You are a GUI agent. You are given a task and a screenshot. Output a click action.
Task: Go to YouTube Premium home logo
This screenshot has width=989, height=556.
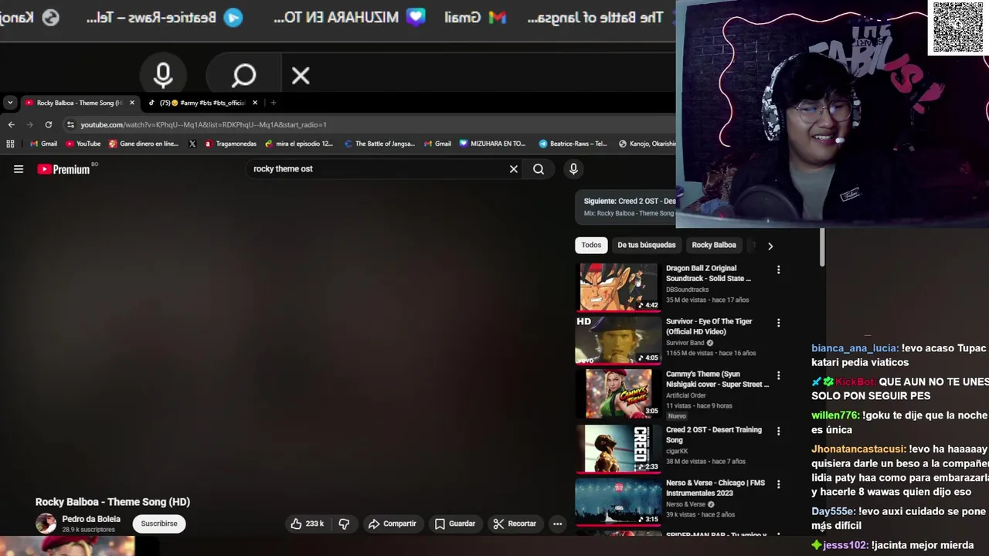pos(63,169)
